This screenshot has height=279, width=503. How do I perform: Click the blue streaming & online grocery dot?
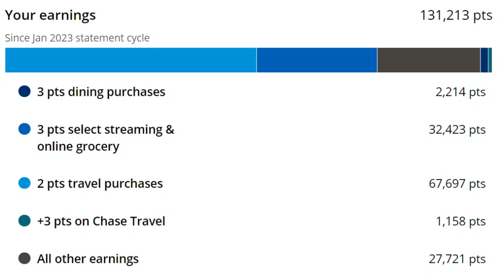tap(25, 129)
